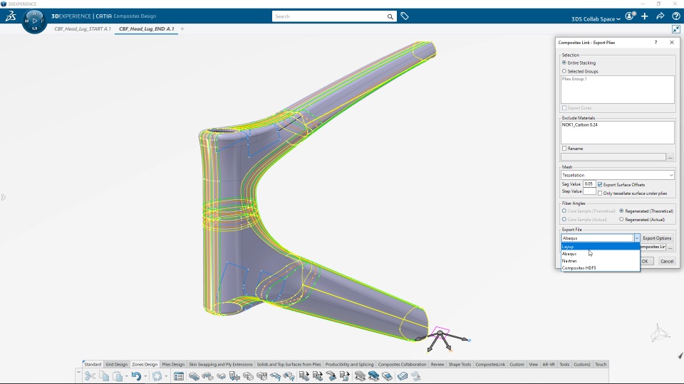This screenshot has height=384, width=684.
Task: Open the tag (6WTags) icon
Action: tap(405, 16)
